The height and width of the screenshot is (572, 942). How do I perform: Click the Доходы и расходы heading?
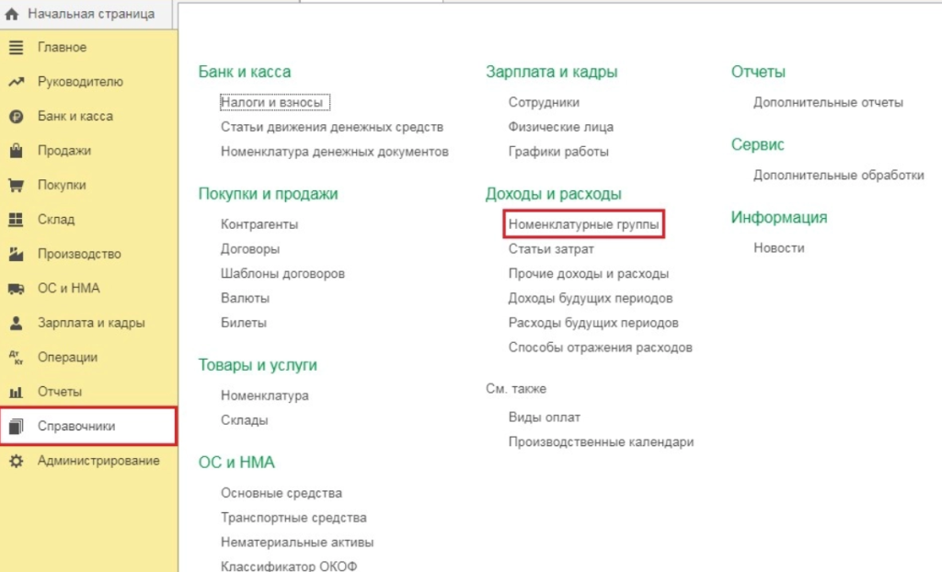click(x=553, y=193)
